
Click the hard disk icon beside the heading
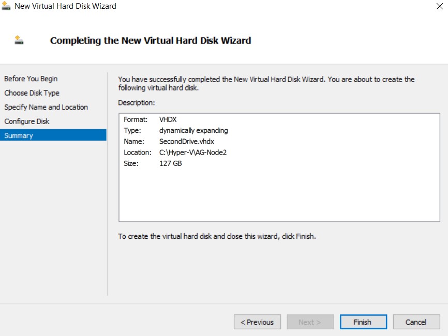19,40
